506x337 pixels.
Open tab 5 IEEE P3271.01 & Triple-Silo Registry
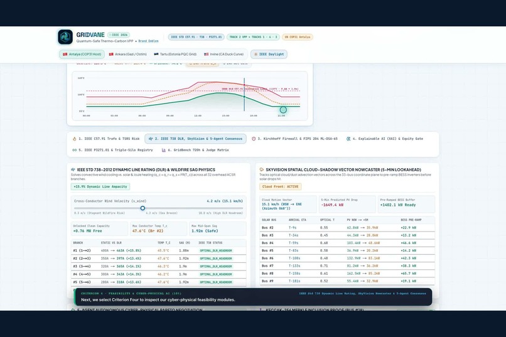point(112,150)
